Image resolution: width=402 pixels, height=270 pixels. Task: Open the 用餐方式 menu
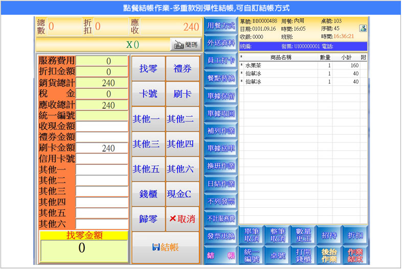(221, 26)
